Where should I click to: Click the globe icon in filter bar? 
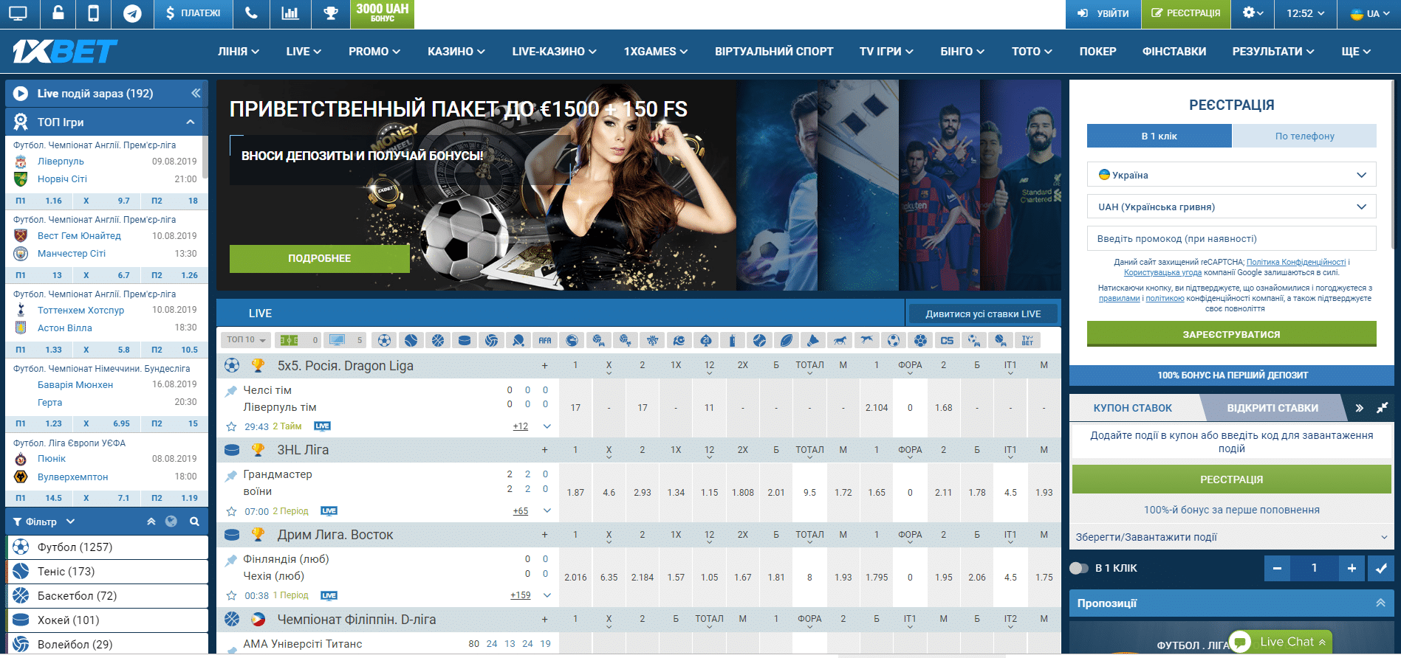tap(171, 522)
